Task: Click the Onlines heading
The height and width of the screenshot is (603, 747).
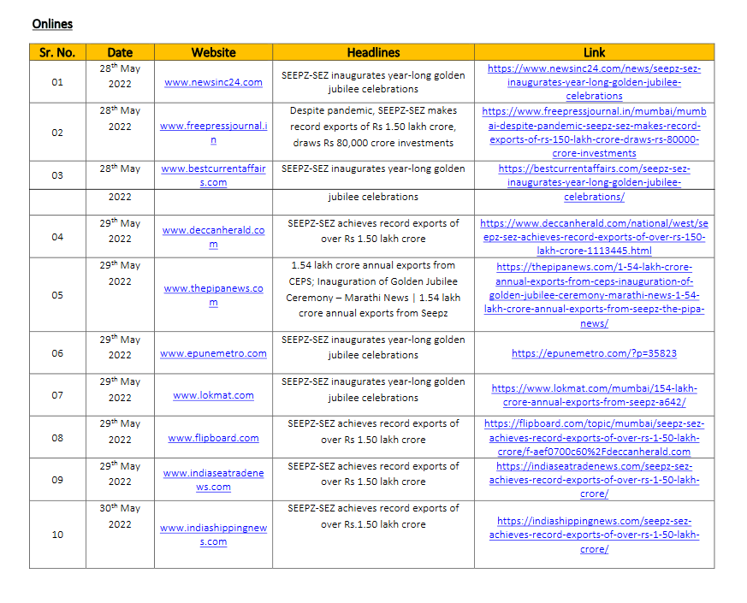Action: click(x=52, y=24)
